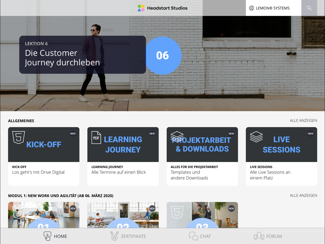Click the HTML5 icon on Kick-Off card
Screen dimensions: 325x244
19,137
